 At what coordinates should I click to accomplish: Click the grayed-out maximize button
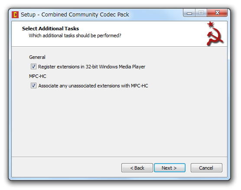(x=201, y=13)
